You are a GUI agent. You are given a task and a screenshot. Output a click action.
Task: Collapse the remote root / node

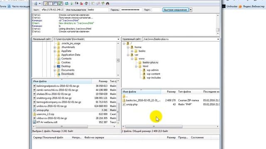[124, 43]
